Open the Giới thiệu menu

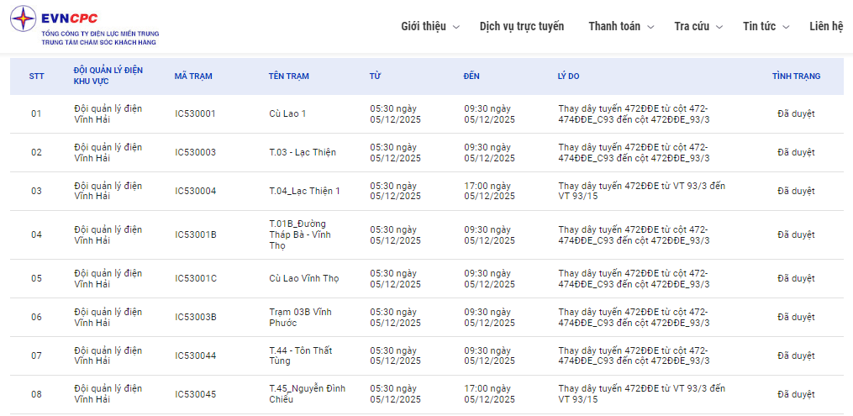(x=424, y=26)
